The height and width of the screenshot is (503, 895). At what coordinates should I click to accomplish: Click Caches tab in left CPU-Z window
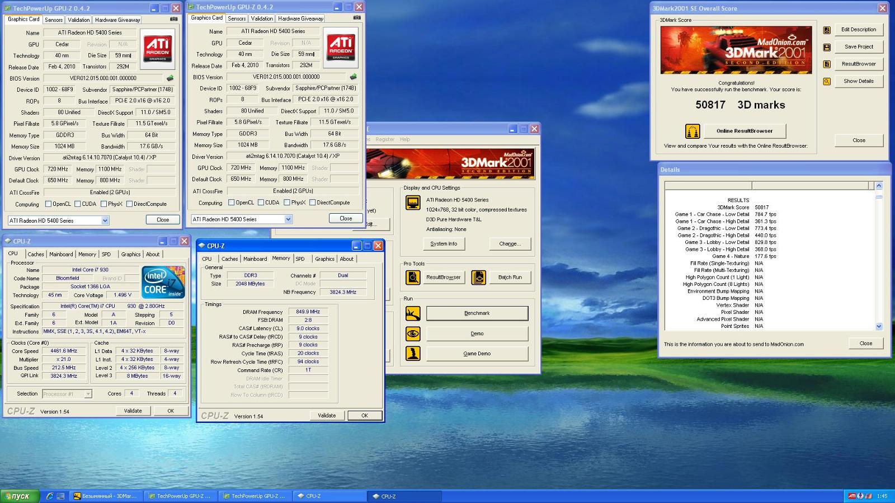pos(36,254)
